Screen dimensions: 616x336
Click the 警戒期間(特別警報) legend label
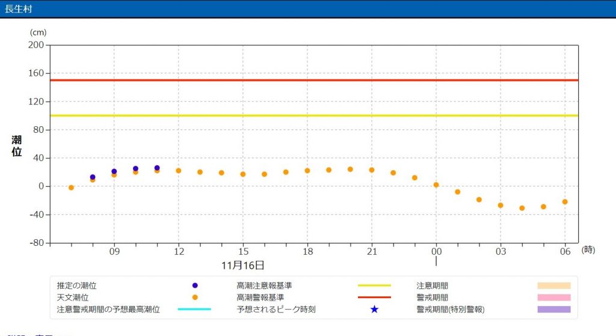point(451,310)
